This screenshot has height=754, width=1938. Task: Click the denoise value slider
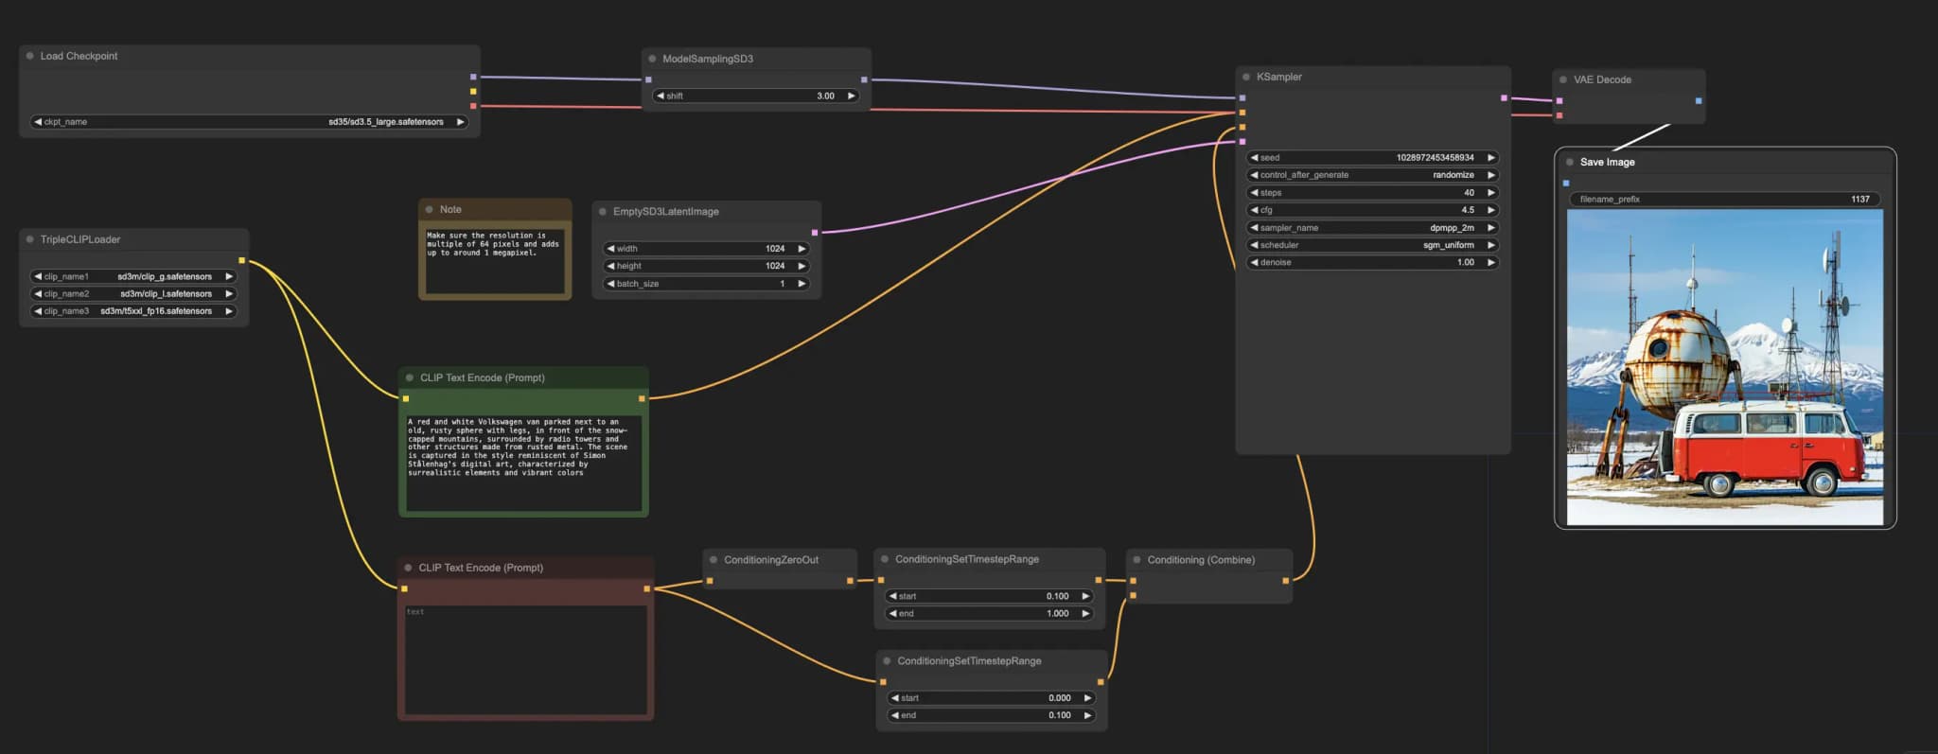click(1372, 262)
